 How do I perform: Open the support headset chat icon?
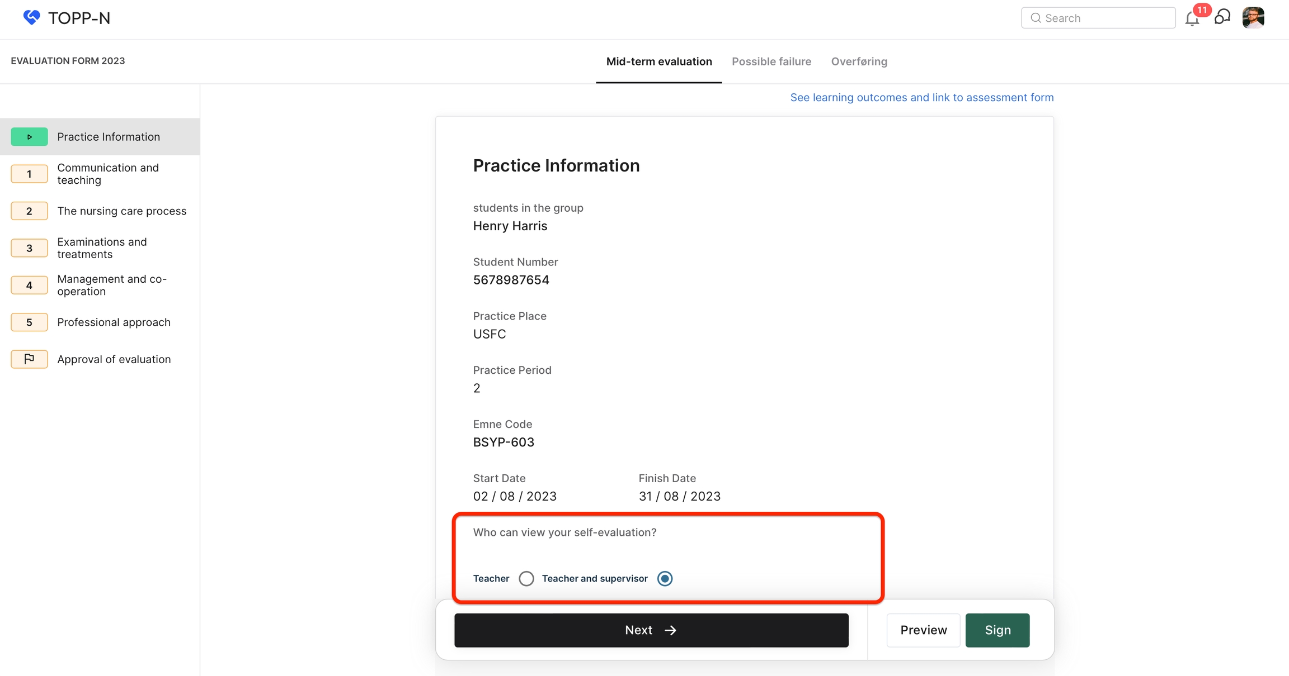coord(1222,17)
